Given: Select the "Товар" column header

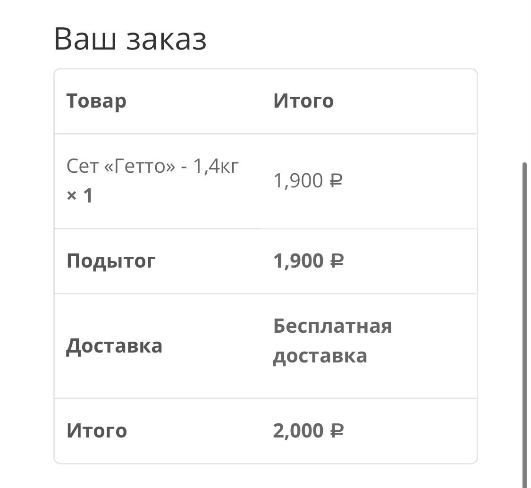Looking at the screenshot, I should [96, 101].
